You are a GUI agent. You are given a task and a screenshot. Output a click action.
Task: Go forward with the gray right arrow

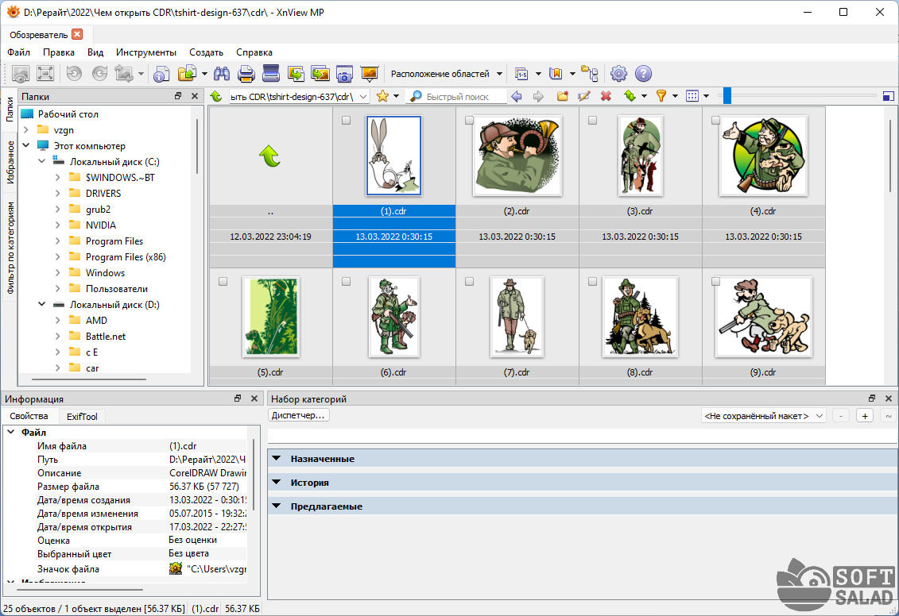pyautogui.click(x=538, y=96)
